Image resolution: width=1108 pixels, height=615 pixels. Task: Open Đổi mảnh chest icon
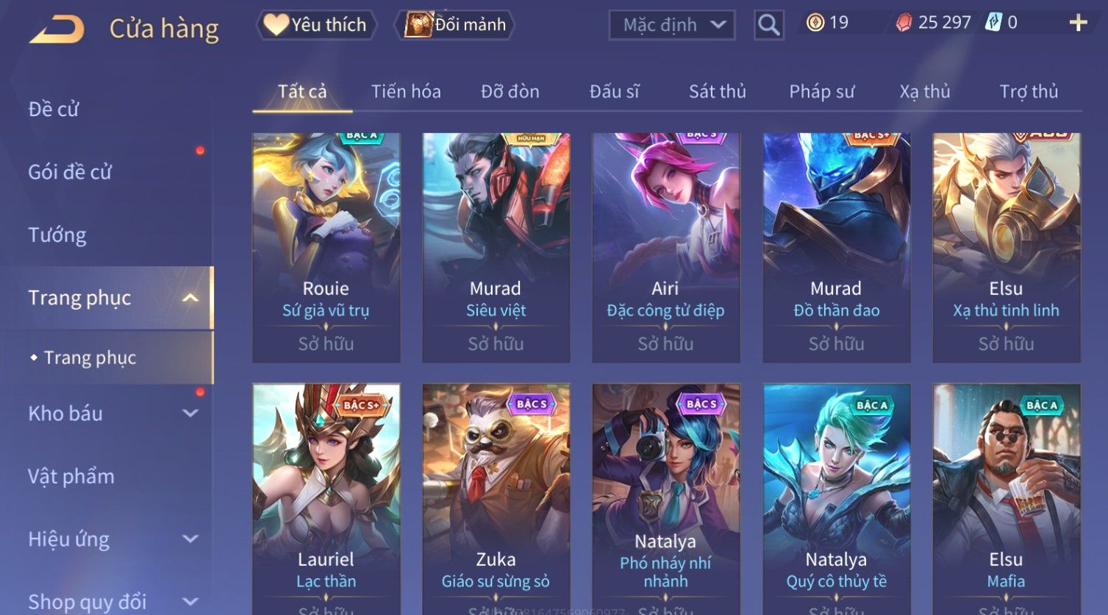click(454, 25)
